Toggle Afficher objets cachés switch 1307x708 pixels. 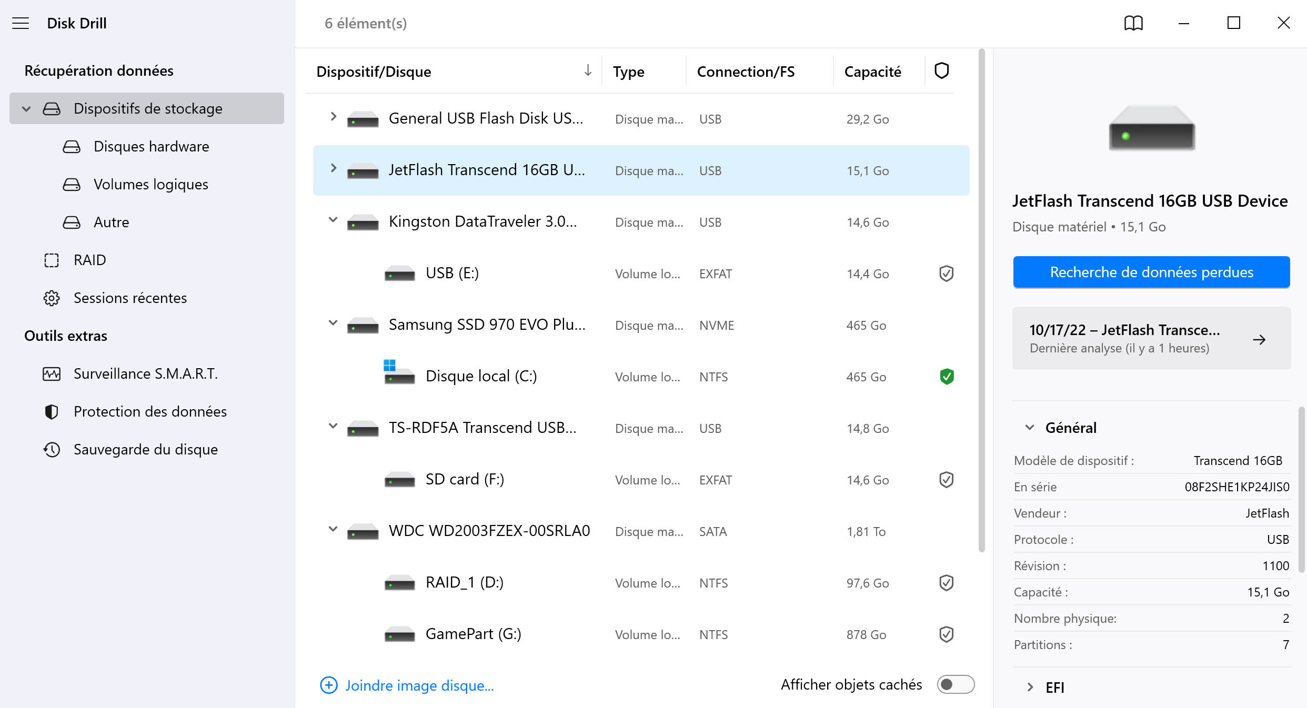(956, 684)
